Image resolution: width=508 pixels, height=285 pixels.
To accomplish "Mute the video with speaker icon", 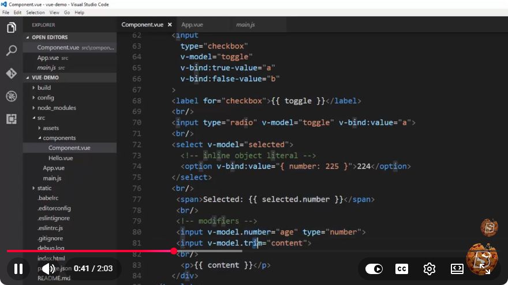I will click(48, 268).
